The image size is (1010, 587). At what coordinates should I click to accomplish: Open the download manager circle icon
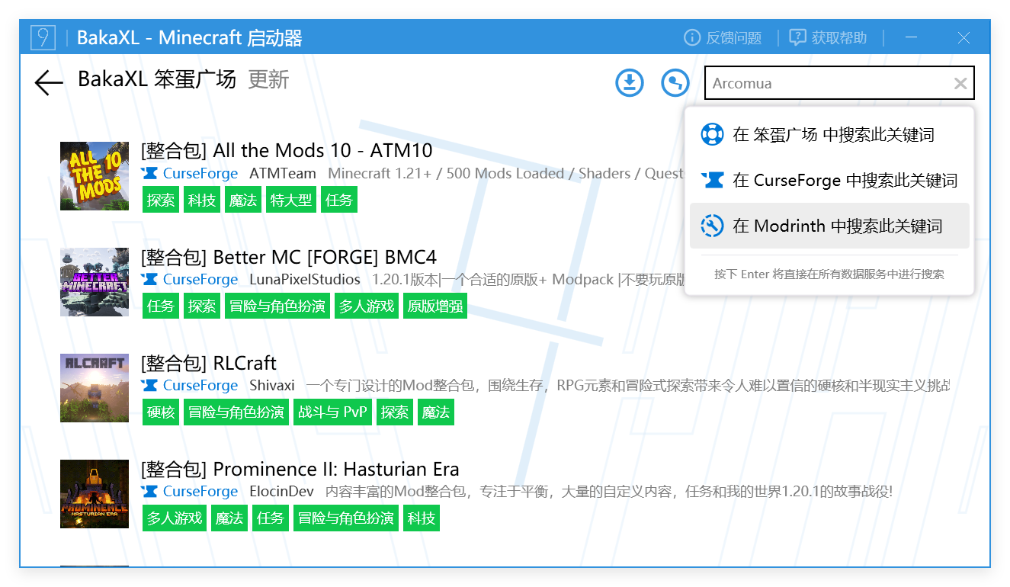click(630, 83)
